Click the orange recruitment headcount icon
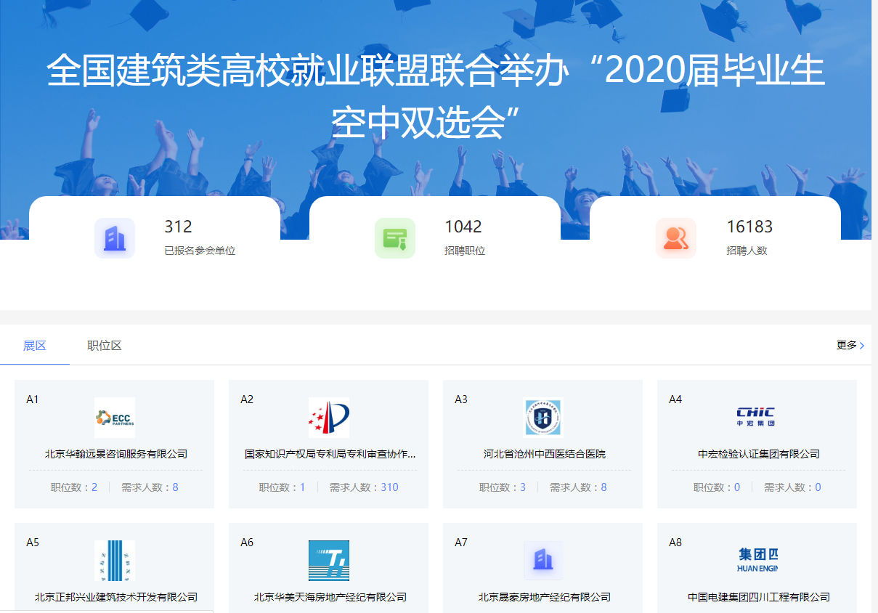The height and width of the screenshot is (613, 878). tap(675, 238)
